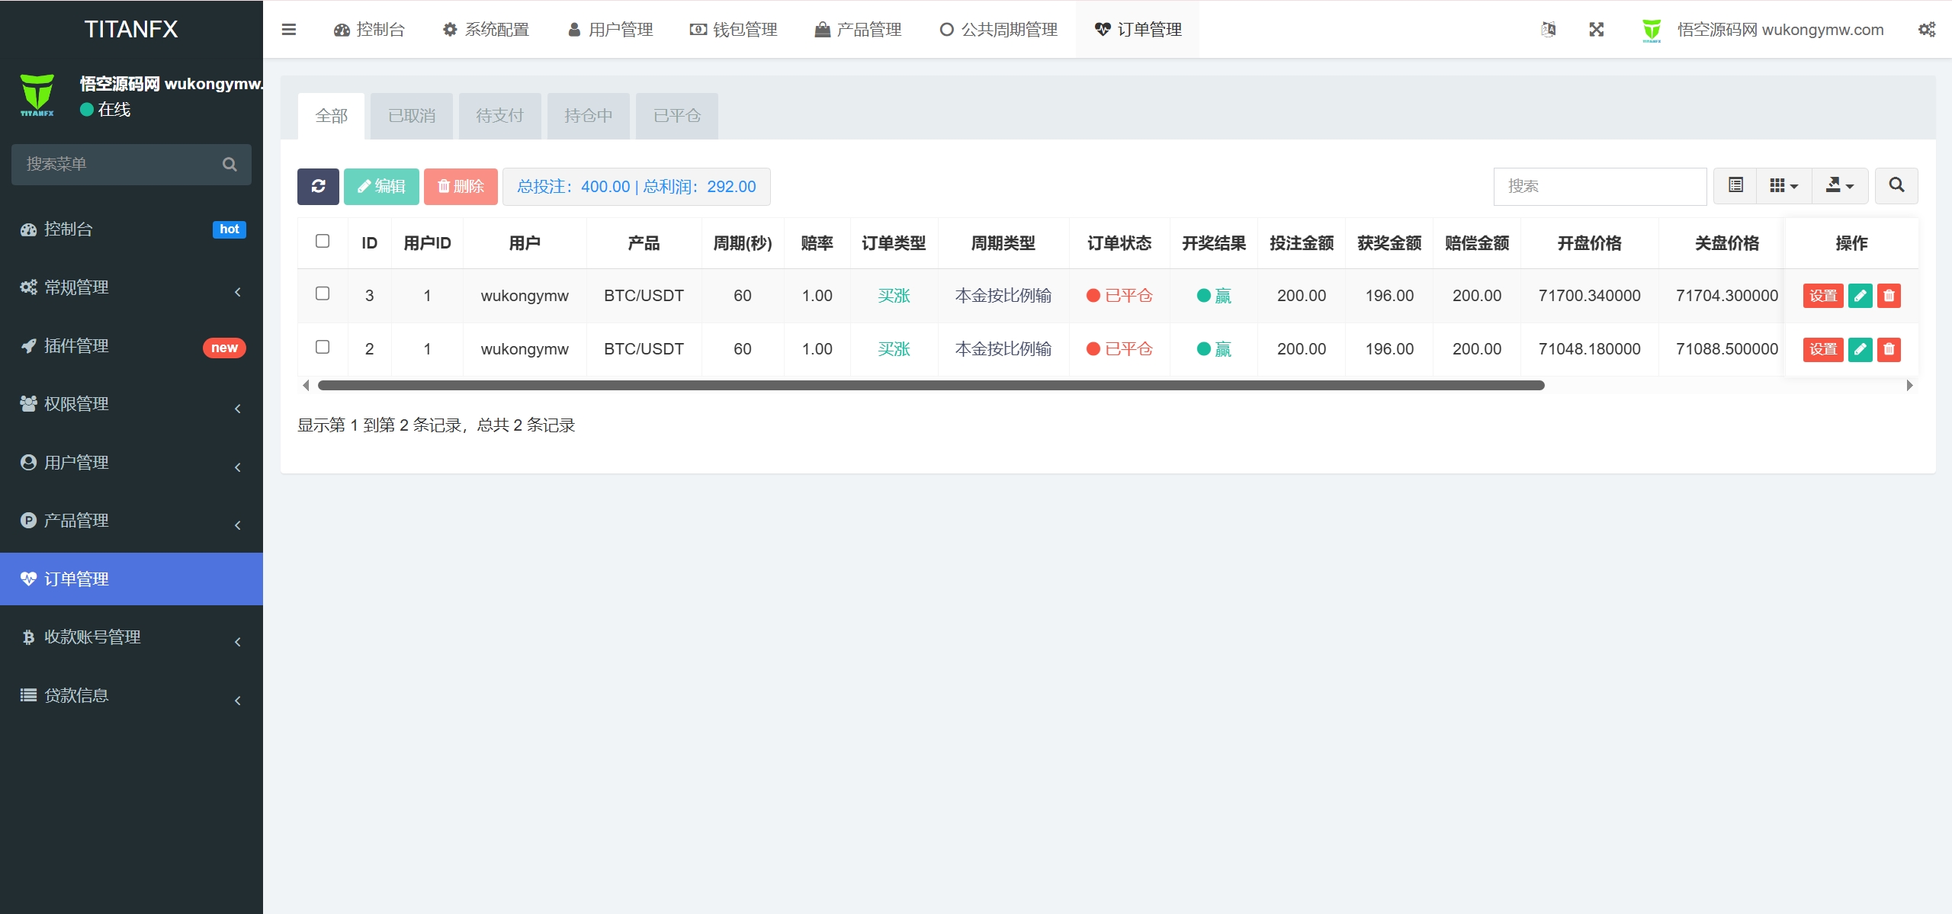
Task: Open 钱包管理 in top navigation
Action: pyautogui.click(x=734, y=30)
